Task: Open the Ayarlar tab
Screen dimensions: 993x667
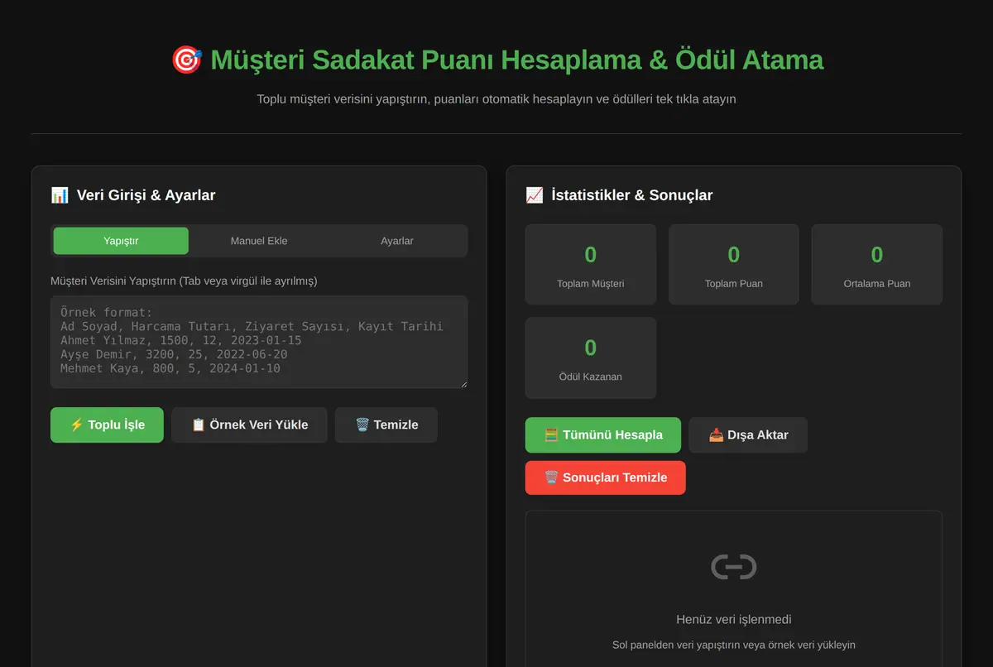Action: (x=397, y=241)
